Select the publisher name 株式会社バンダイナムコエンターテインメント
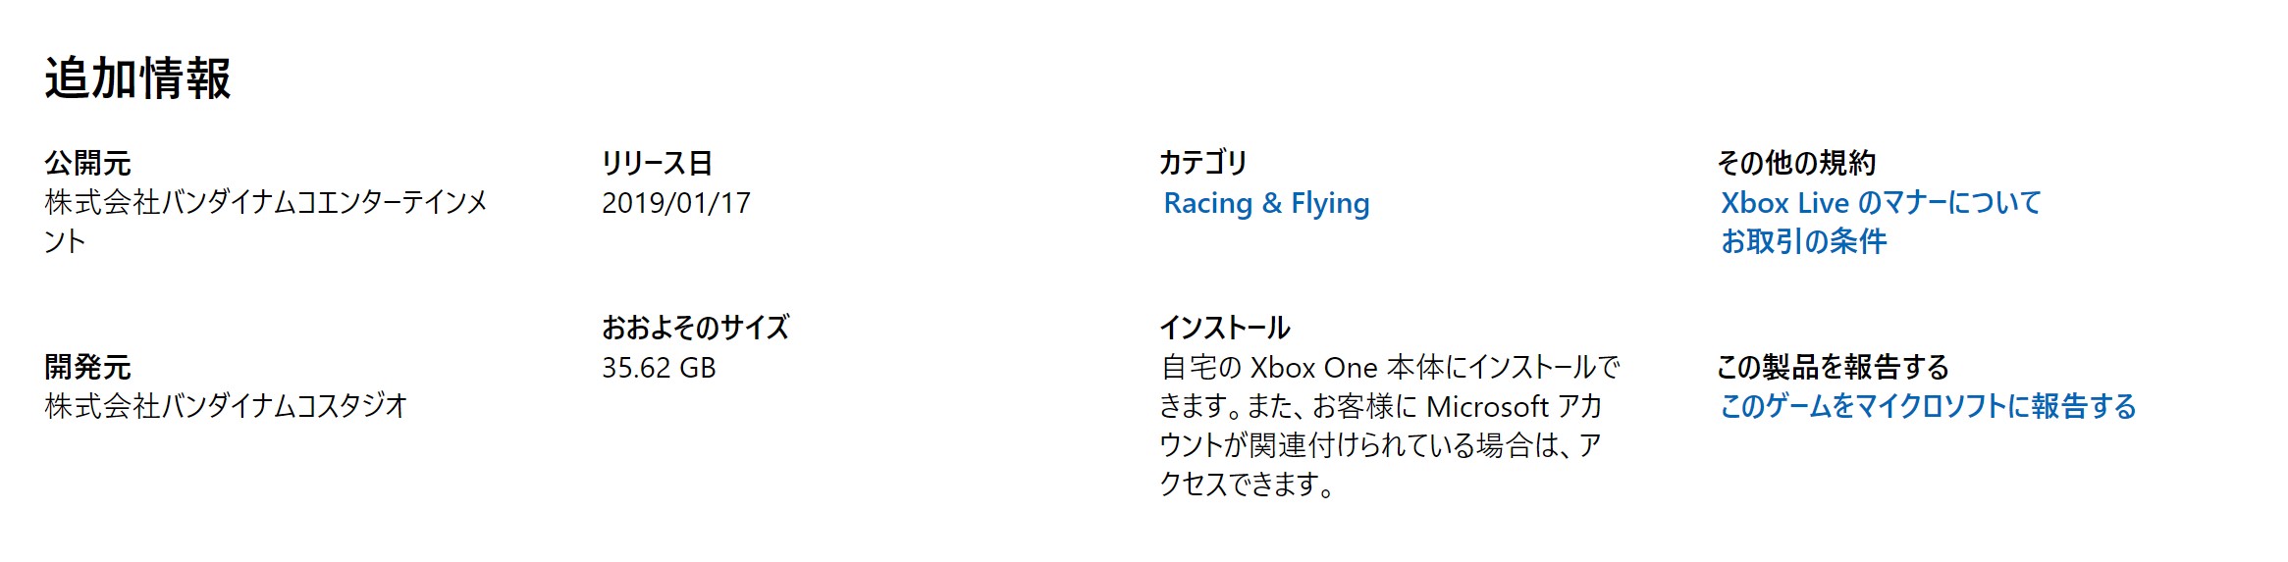Viewport: 2288px width, 562px height. (265, 203)
